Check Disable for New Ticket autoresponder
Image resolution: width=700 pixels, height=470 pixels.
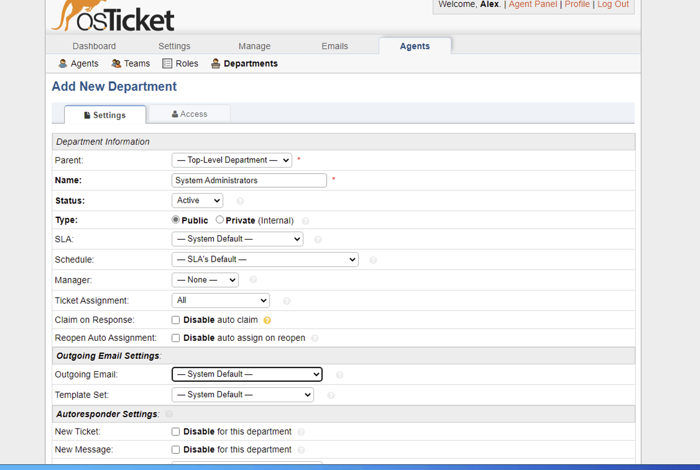pyautogui.click(x=176, y=432)
